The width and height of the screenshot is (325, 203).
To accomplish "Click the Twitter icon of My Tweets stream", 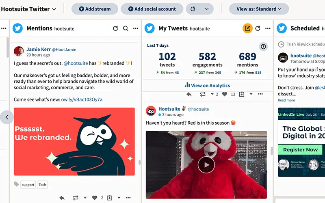I will (149, 28).
